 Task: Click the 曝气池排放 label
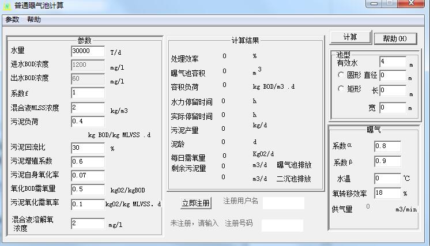(294, 165)
